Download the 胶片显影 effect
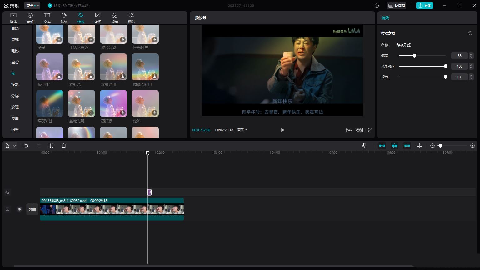Image resolution: width=480 pixels, height=270 pixels. [123, 40]
